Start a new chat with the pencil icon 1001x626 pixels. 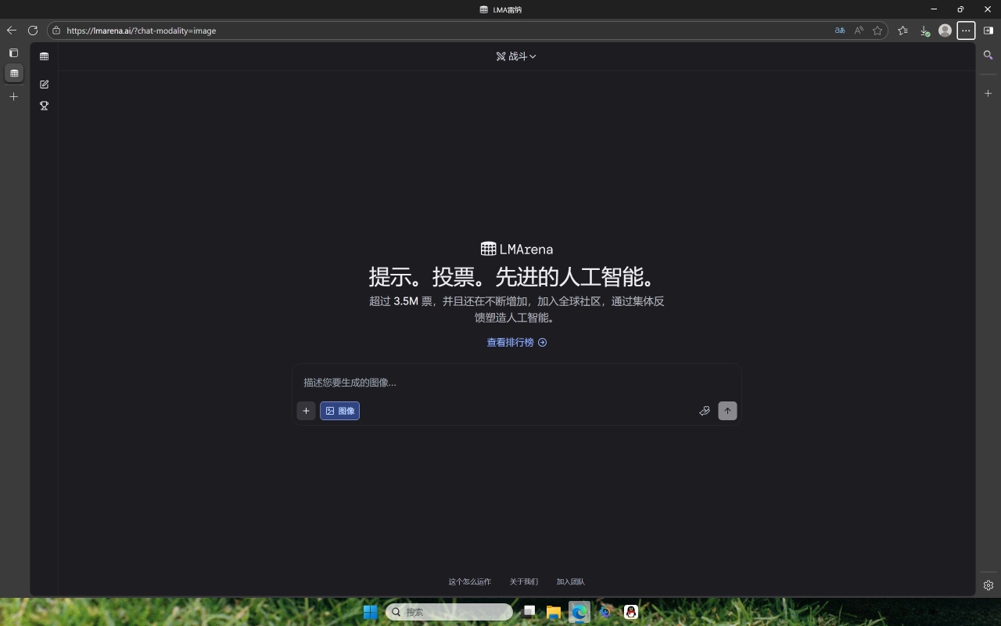pos(44,84)
